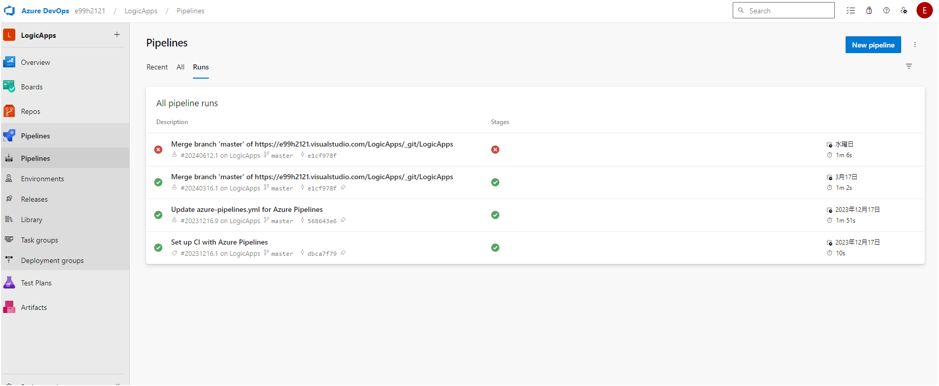Image resolution: width=939 pixels, height=386 pixels.
Task: Open run 'Update azure-pipelines.yml for Azure Pipelines'
Action: pos(247,209)
